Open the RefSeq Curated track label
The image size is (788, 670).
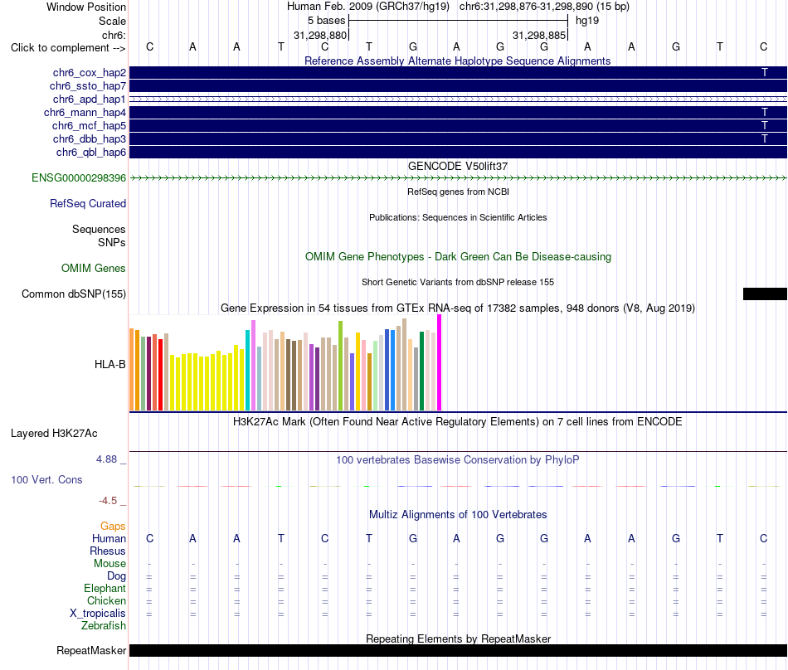[x=88, y=203]
